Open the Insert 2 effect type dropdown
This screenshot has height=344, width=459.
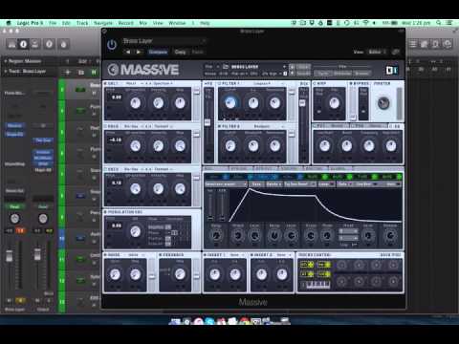click(x=283, y=255)
